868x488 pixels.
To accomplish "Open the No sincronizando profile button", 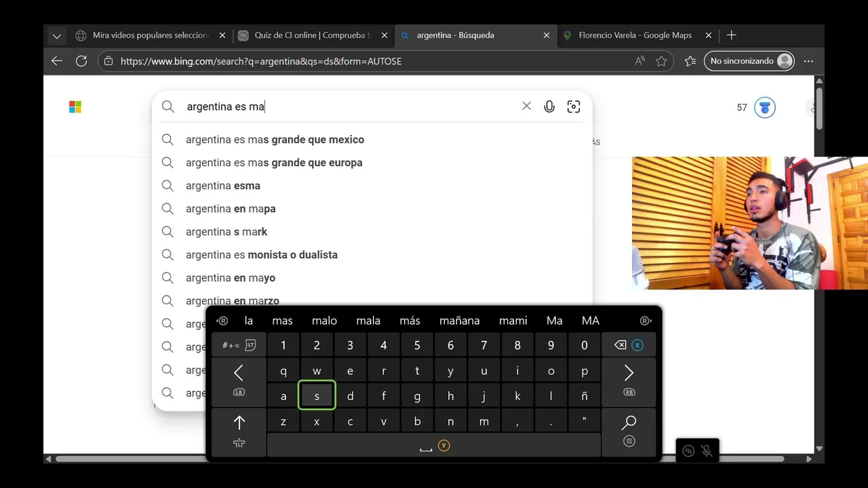I will pos(749,61).
